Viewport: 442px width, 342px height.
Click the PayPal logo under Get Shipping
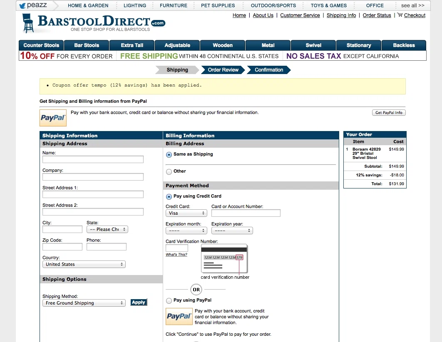tap(53, 118)
